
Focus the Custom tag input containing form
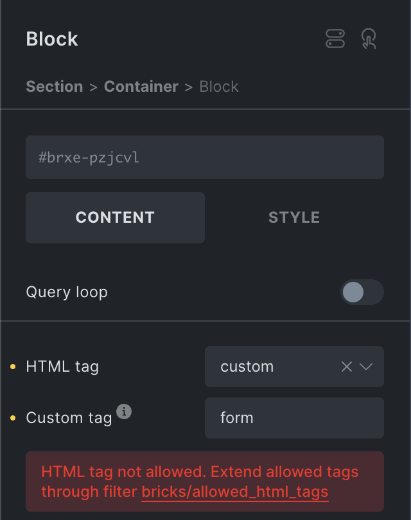coord(293,418)
